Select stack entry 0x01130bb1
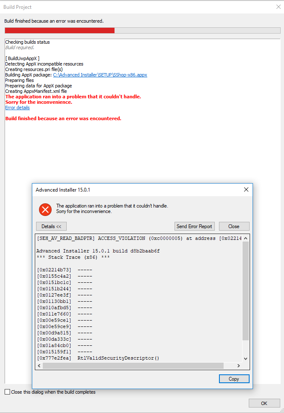 click(65, 302)
